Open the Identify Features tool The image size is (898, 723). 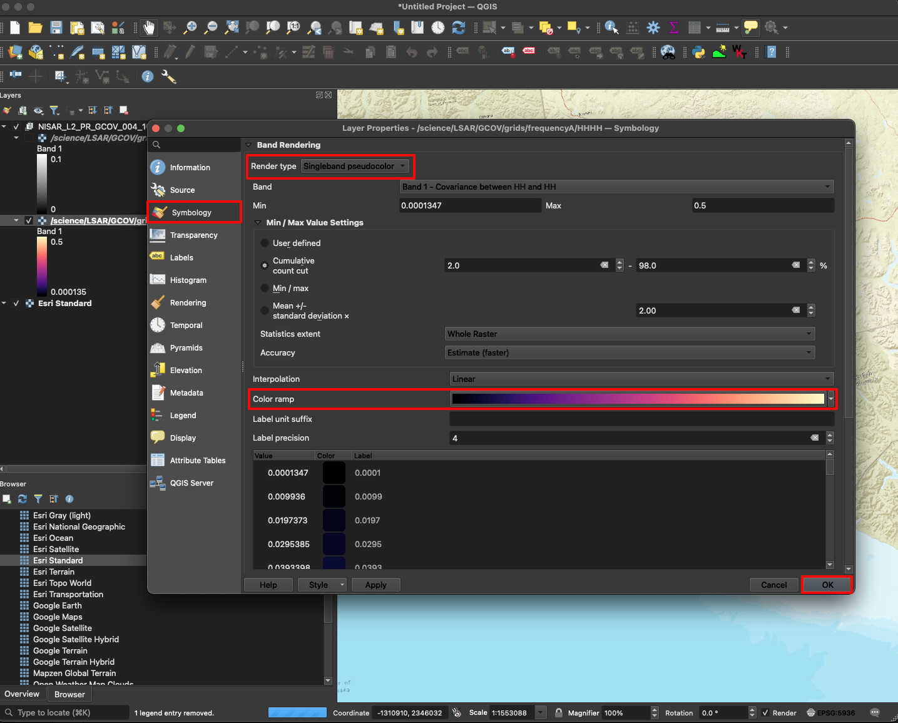[x=611, y=28]
